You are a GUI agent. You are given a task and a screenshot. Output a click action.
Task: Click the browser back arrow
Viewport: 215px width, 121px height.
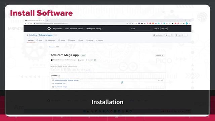click(26, 24)
